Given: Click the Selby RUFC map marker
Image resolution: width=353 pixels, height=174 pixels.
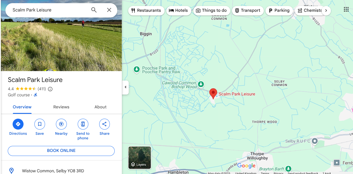Looking at the screenshot, I should coord(315,141).
